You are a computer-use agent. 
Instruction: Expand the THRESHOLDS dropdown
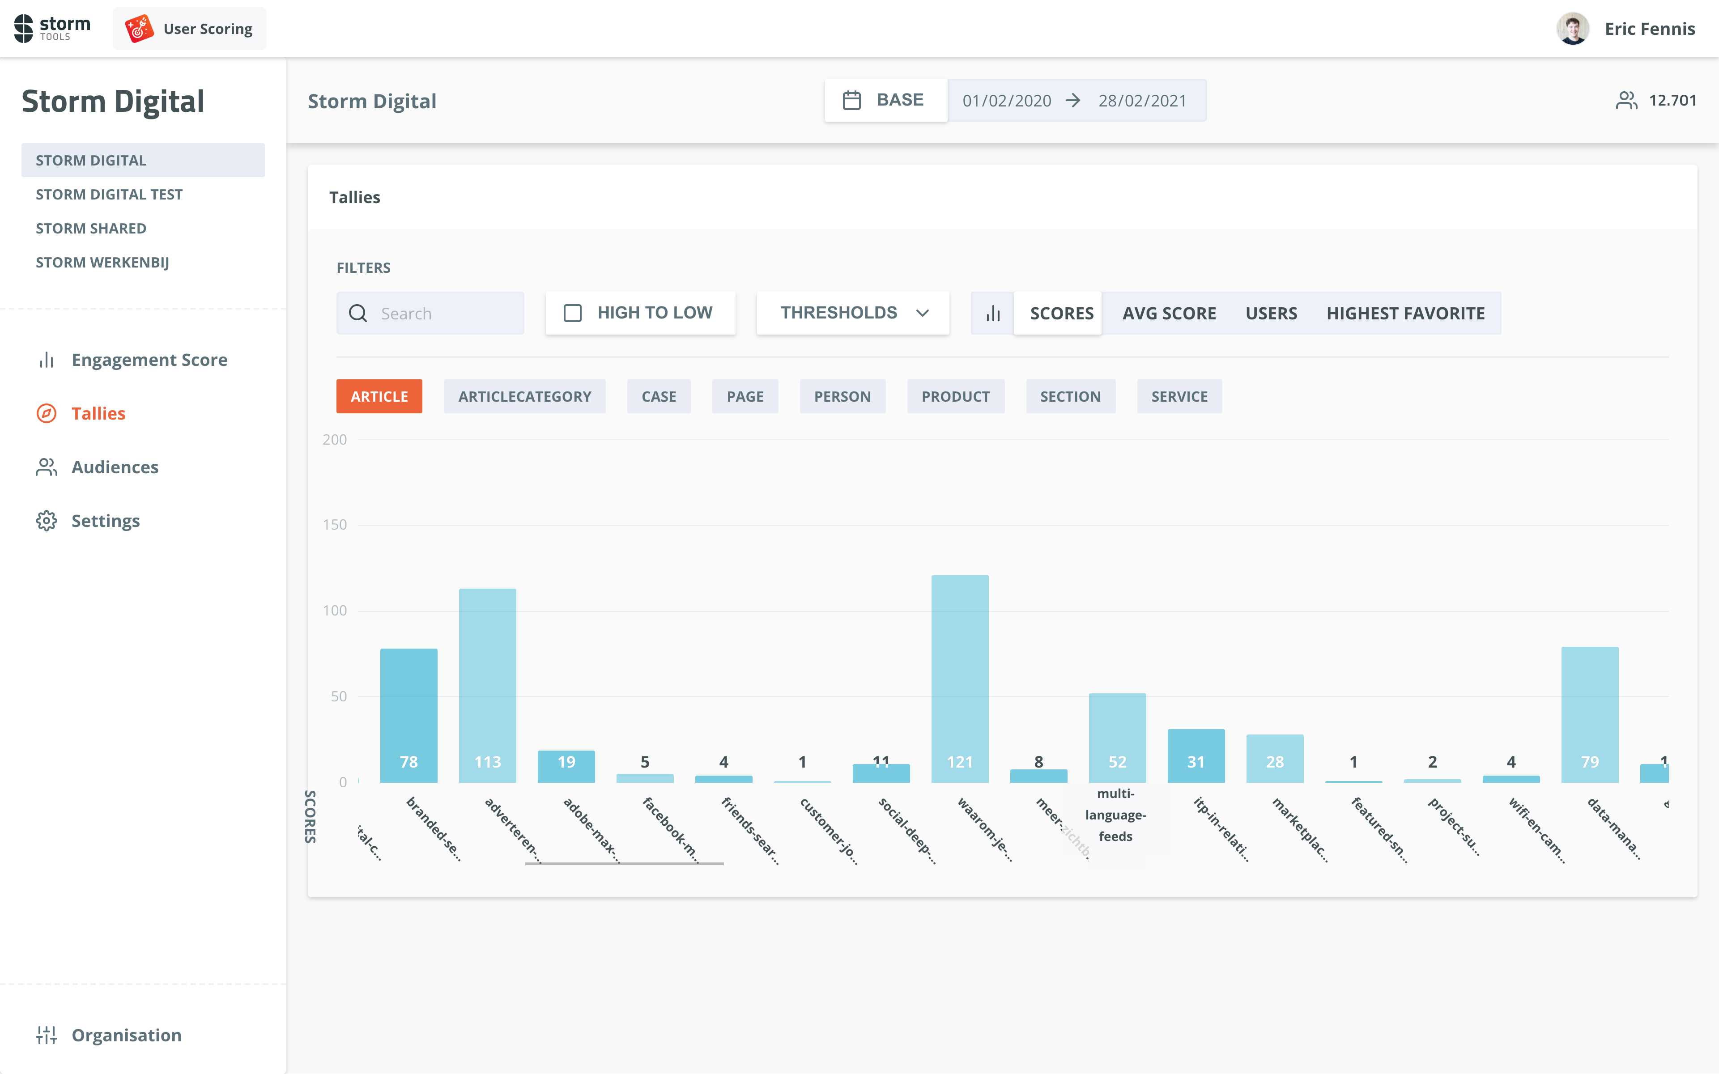click(x=852, y=313)
